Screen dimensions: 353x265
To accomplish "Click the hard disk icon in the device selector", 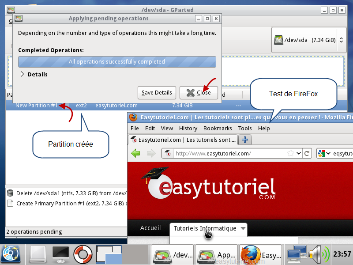I will [278, 40].
